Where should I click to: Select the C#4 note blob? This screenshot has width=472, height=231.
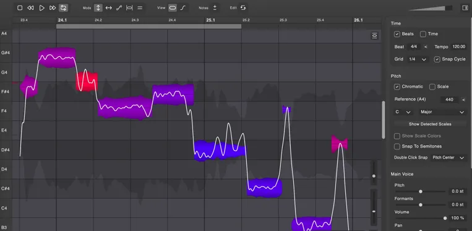tap(265, 188)
